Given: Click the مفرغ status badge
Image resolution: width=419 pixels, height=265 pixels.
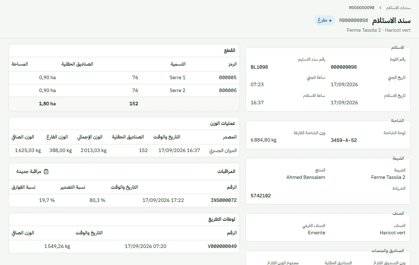Looking at the screenshot, I should point(324,20).
